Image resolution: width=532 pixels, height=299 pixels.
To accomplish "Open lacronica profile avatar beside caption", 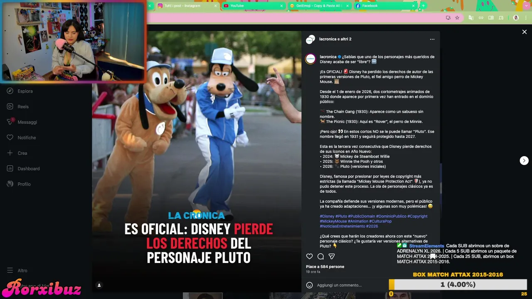I will pos(310,59).
